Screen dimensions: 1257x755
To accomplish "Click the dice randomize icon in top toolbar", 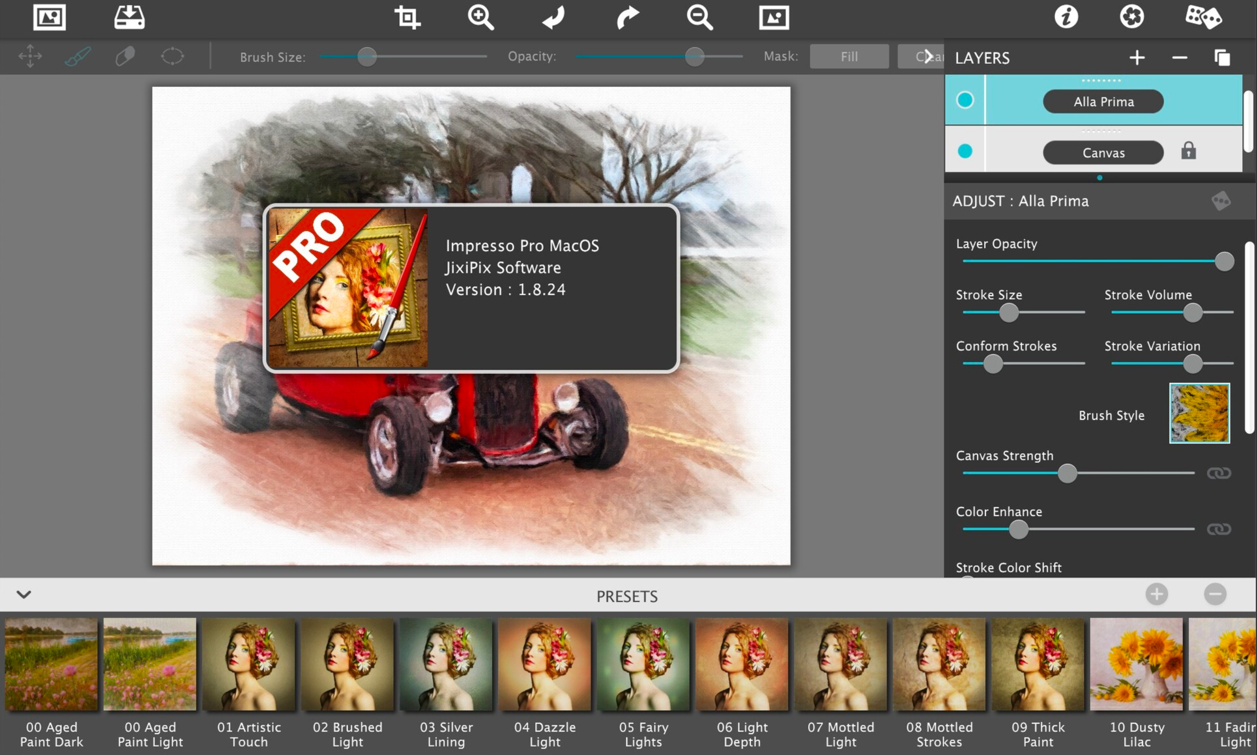I will click(x=1203, y=17).
